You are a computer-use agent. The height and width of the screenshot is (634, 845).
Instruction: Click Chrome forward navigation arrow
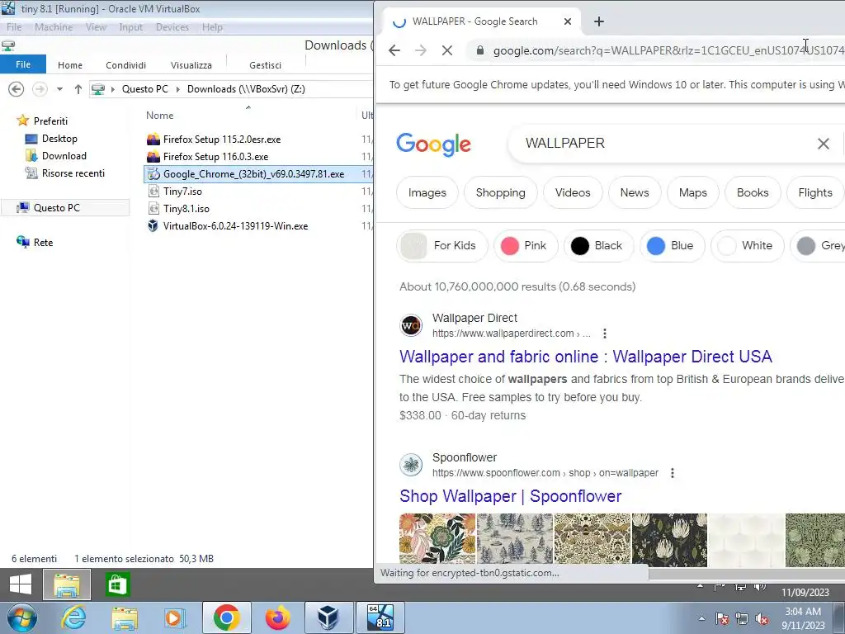coord(421,50)
